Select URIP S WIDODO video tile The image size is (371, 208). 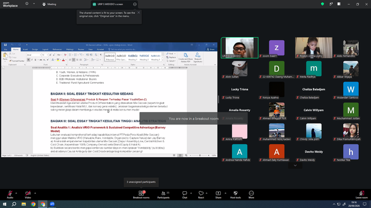239,47
